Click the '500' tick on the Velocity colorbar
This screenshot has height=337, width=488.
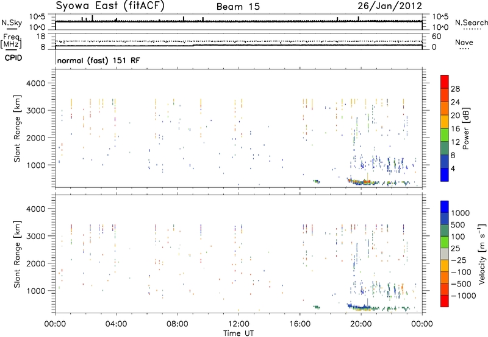(458, 224)
